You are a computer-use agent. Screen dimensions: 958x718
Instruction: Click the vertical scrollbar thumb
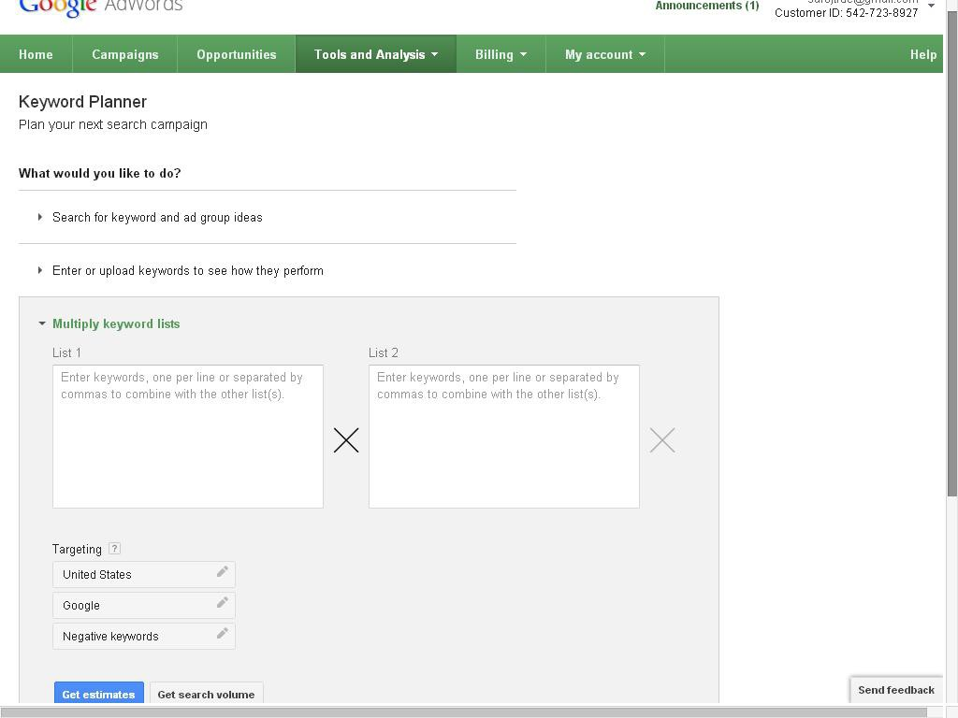coord(951,252)
